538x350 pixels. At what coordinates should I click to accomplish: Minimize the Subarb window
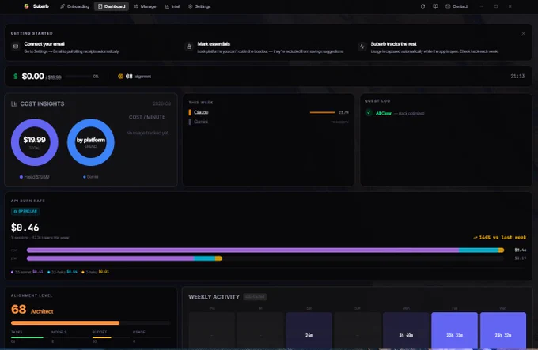(482, 6)
